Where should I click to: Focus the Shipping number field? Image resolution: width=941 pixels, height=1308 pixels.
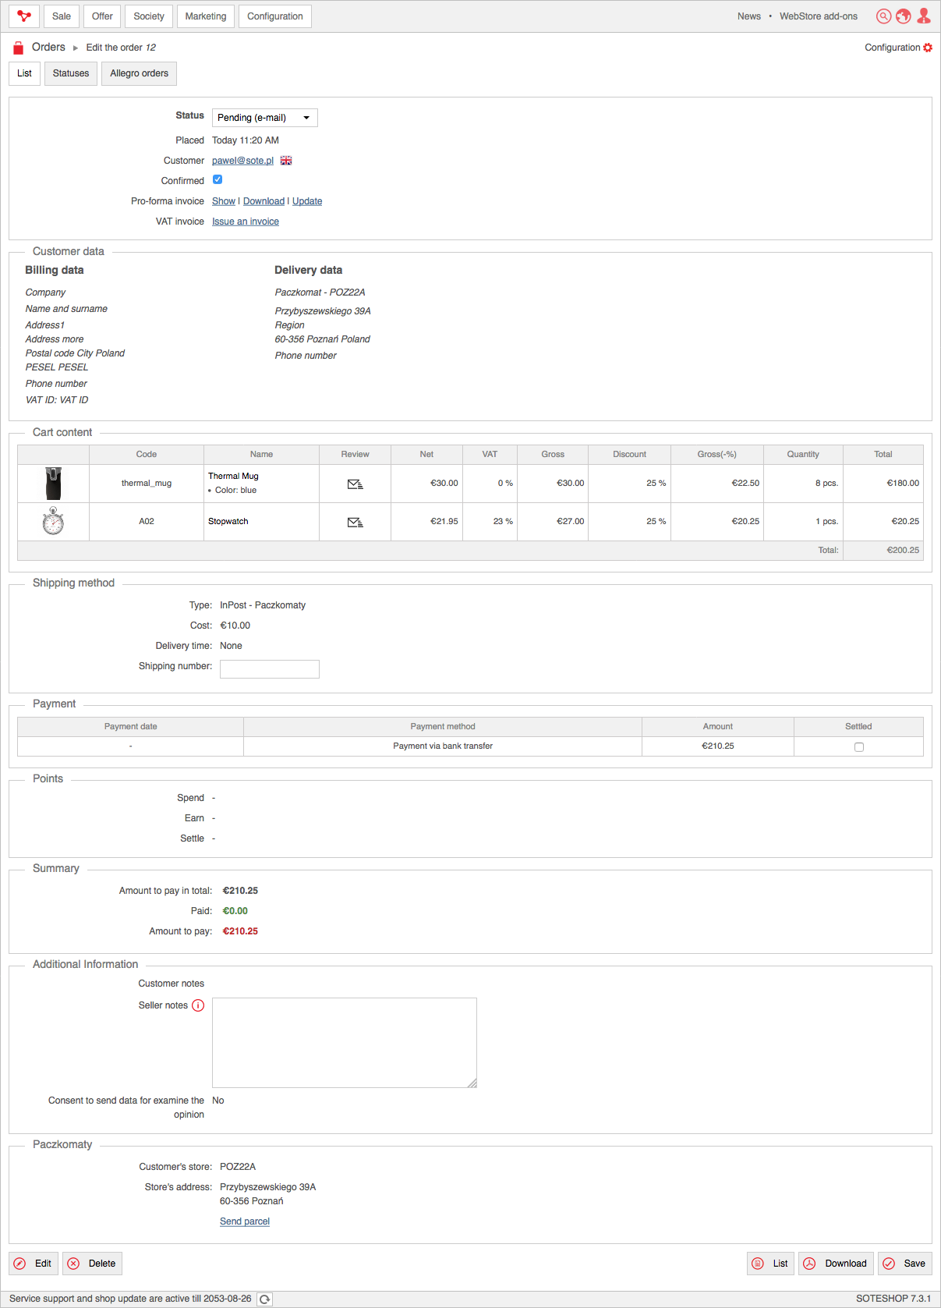coord(270,669)
